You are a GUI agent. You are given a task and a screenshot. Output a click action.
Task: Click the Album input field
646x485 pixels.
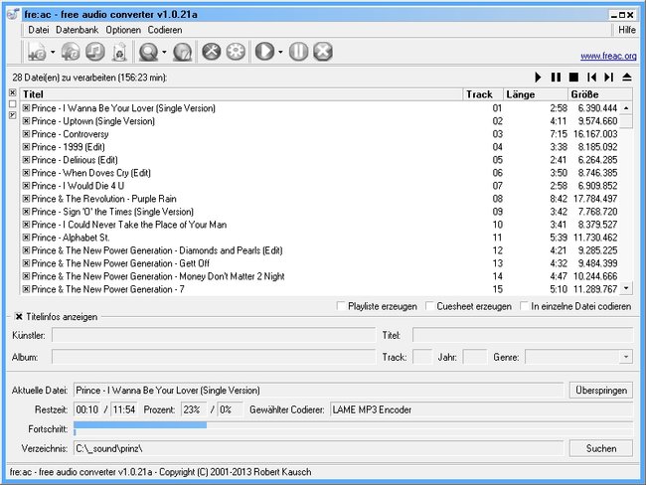214,357
